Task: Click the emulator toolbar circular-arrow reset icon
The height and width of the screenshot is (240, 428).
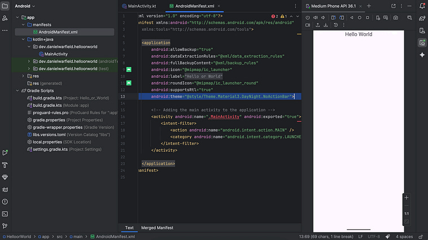Action: (336, 25)
